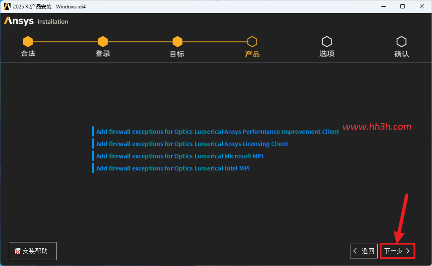Click the 确认 step hexagon icon
This screenshot has height=266, width=432.
click(x=402, y=42)
